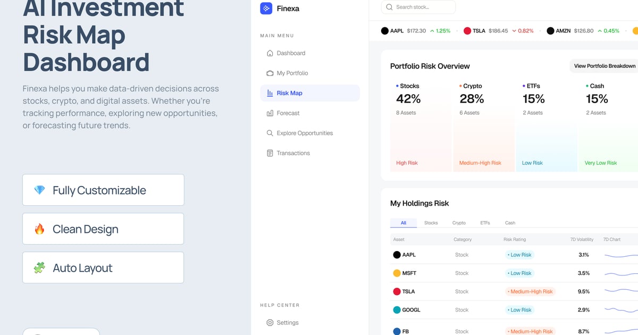Switch to the ETFs tab
The width and height of the screenshot is (638, 335).
pyautogui.click(x=485, y=223)
